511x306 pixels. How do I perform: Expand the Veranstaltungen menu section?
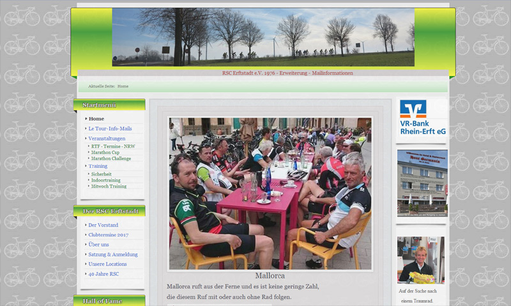click(107, 138)
